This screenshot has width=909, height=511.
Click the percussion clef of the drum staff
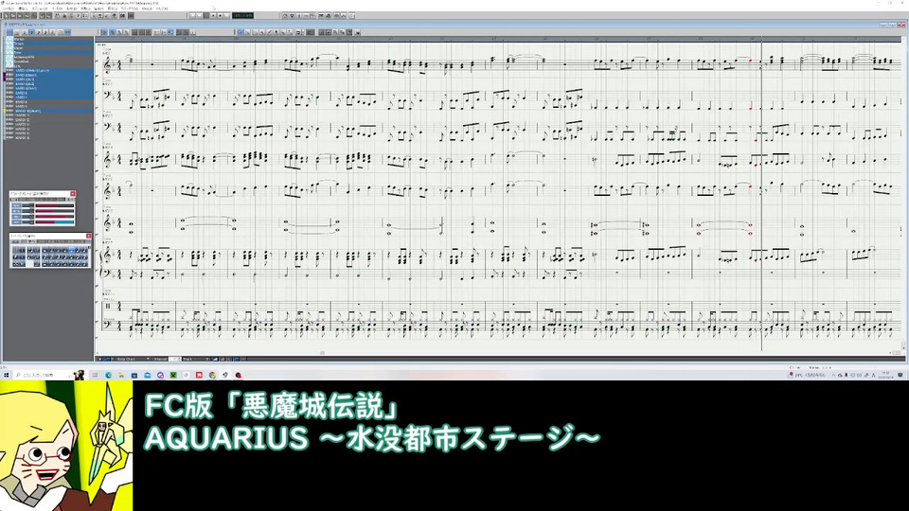point(108,306)
